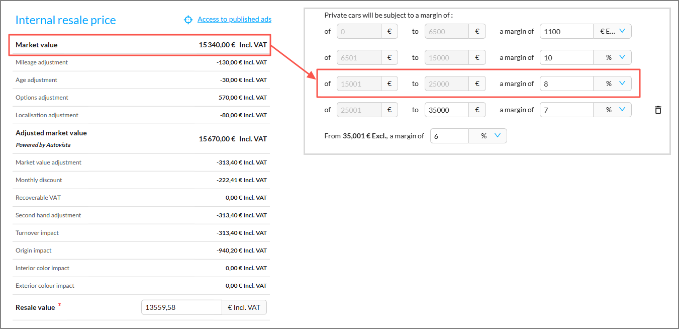Screen dimensions: 679x329
Task: Open unit dropdown for the 6 margin
Action: point(488,136)
